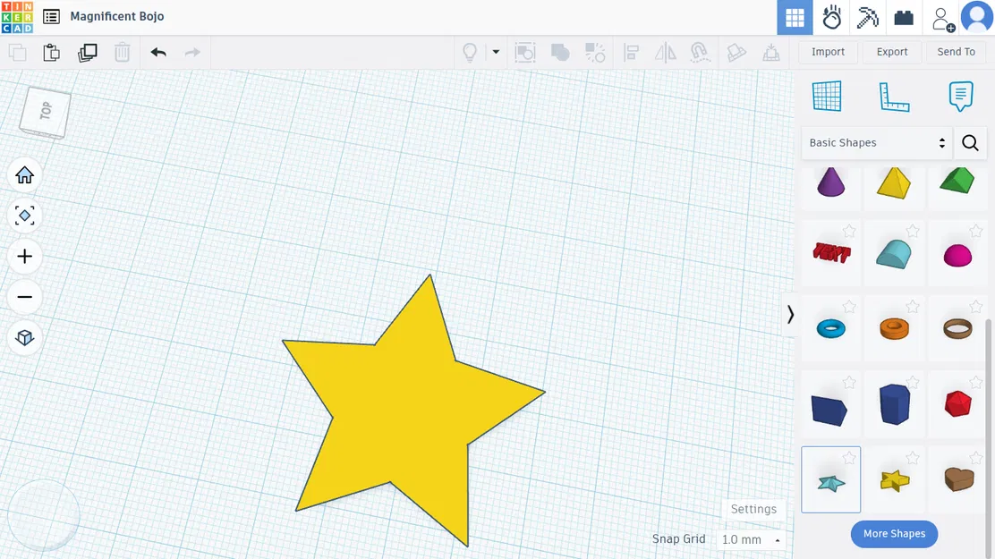Select the Ruler tool
Screen dimensions: 995x559
pos(892,96)
